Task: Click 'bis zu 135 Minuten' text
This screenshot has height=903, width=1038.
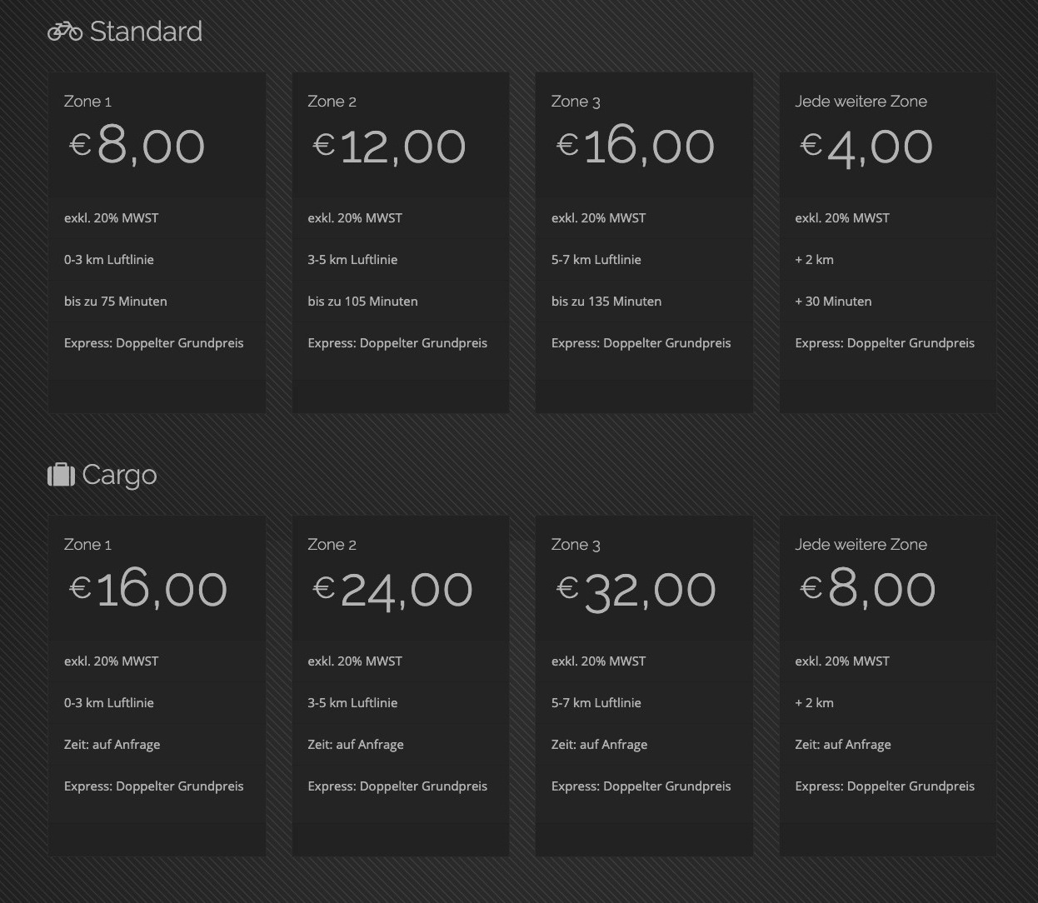Action: pyautogui.click(x=606, y=302)
